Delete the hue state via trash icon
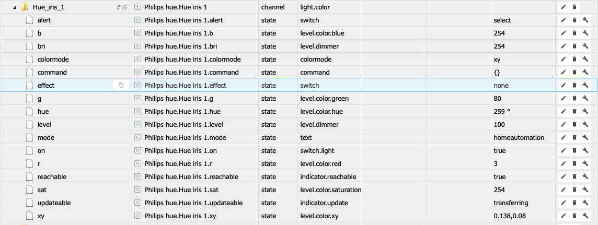Viewport: 598px width, 225px height. tap(574, 112)
